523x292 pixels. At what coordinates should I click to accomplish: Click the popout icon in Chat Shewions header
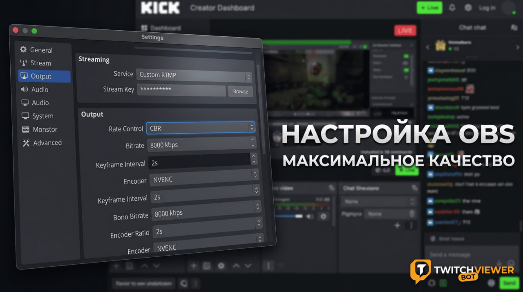[x=415, y=188]
